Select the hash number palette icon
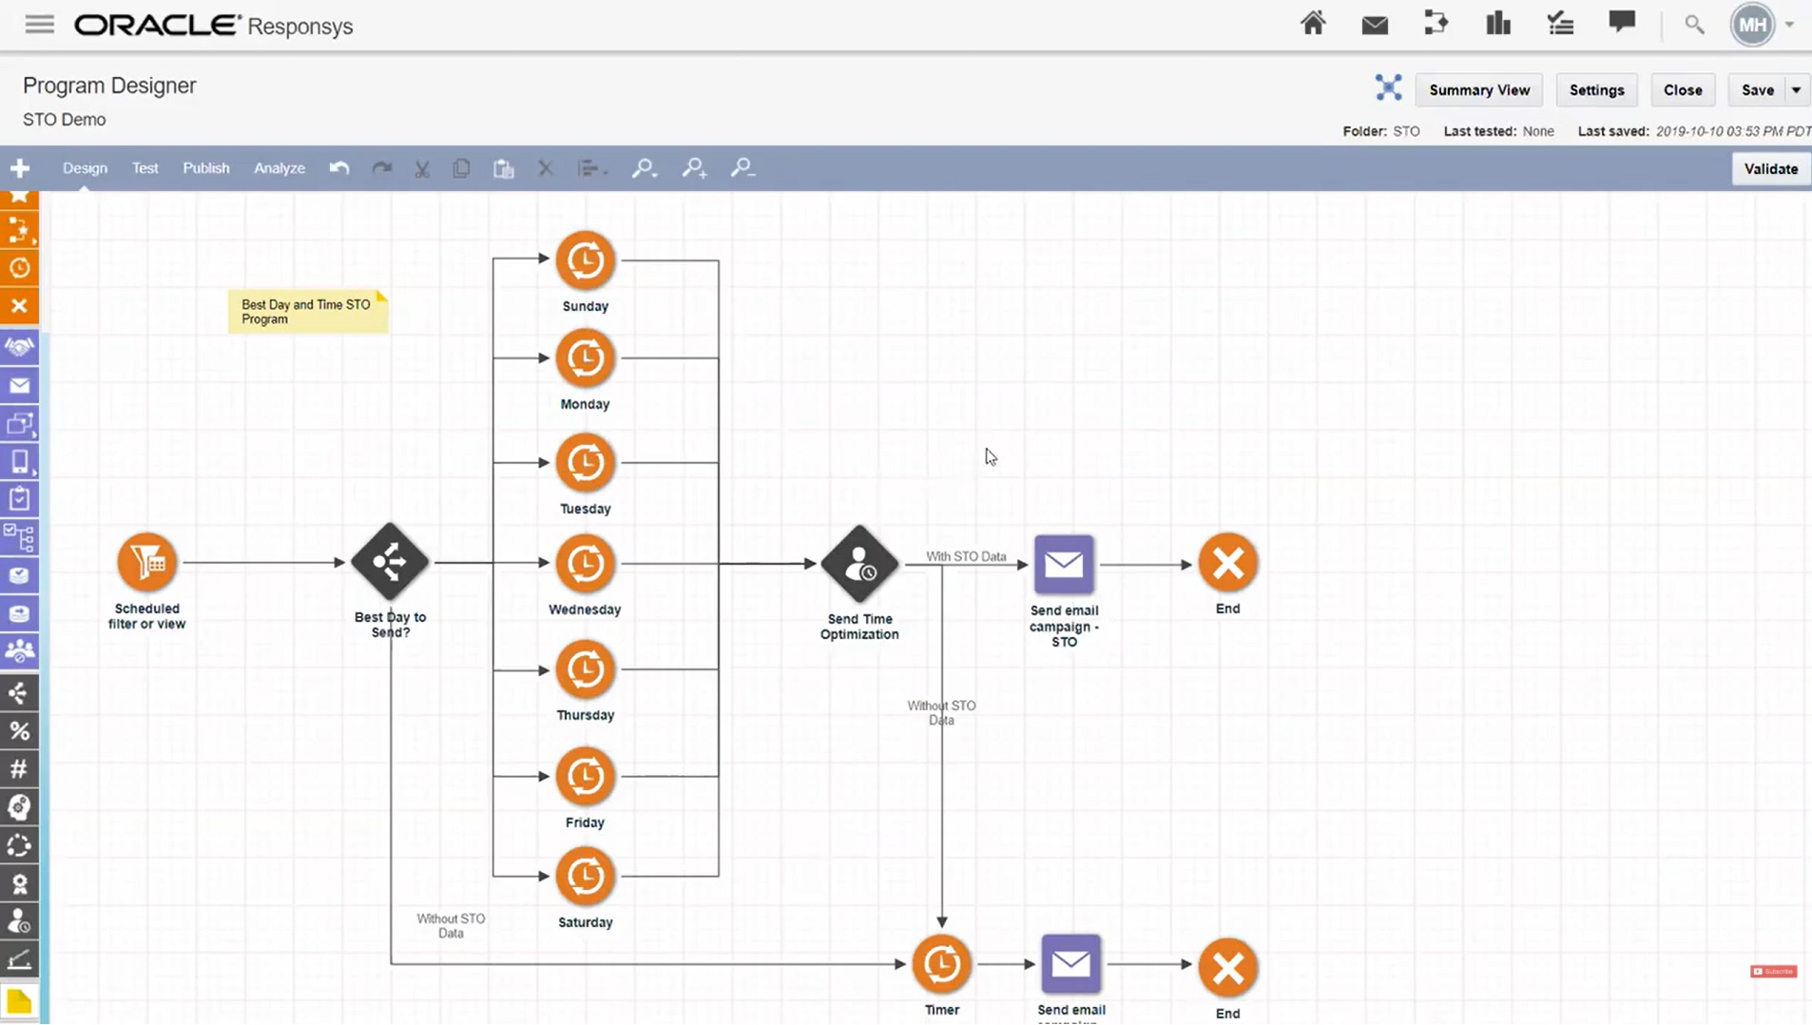Image resolution: width=1812 pixels, height=1025 pixels. point(19,769)
